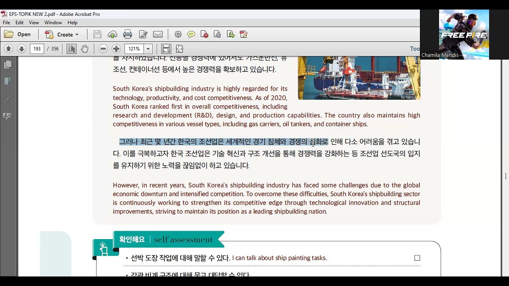Screen dimensions: 509x286
Task: Click the PDF icon in title bar
Action: pos(4,14)
